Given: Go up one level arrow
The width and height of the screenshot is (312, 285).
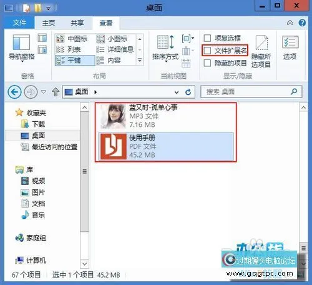Looking at the screenshot, I should (56, 92).
